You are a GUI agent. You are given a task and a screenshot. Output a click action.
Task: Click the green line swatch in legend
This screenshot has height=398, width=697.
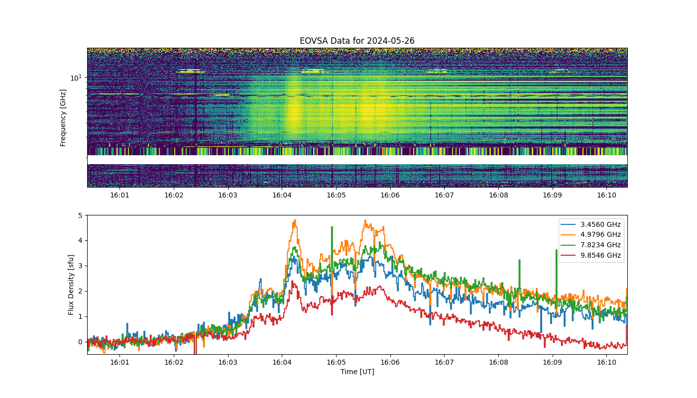point(570,245)
